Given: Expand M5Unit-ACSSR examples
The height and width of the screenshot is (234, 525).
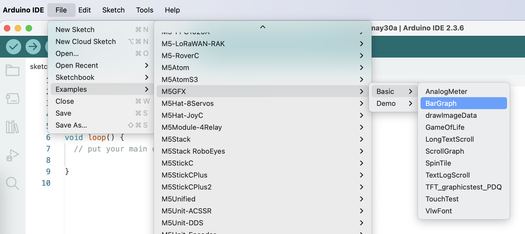Looking at the screenshot, I should 263,211.
